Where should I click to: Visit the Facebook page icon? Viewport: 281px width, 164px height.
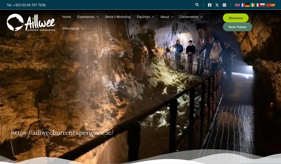[x=209, y=5]
